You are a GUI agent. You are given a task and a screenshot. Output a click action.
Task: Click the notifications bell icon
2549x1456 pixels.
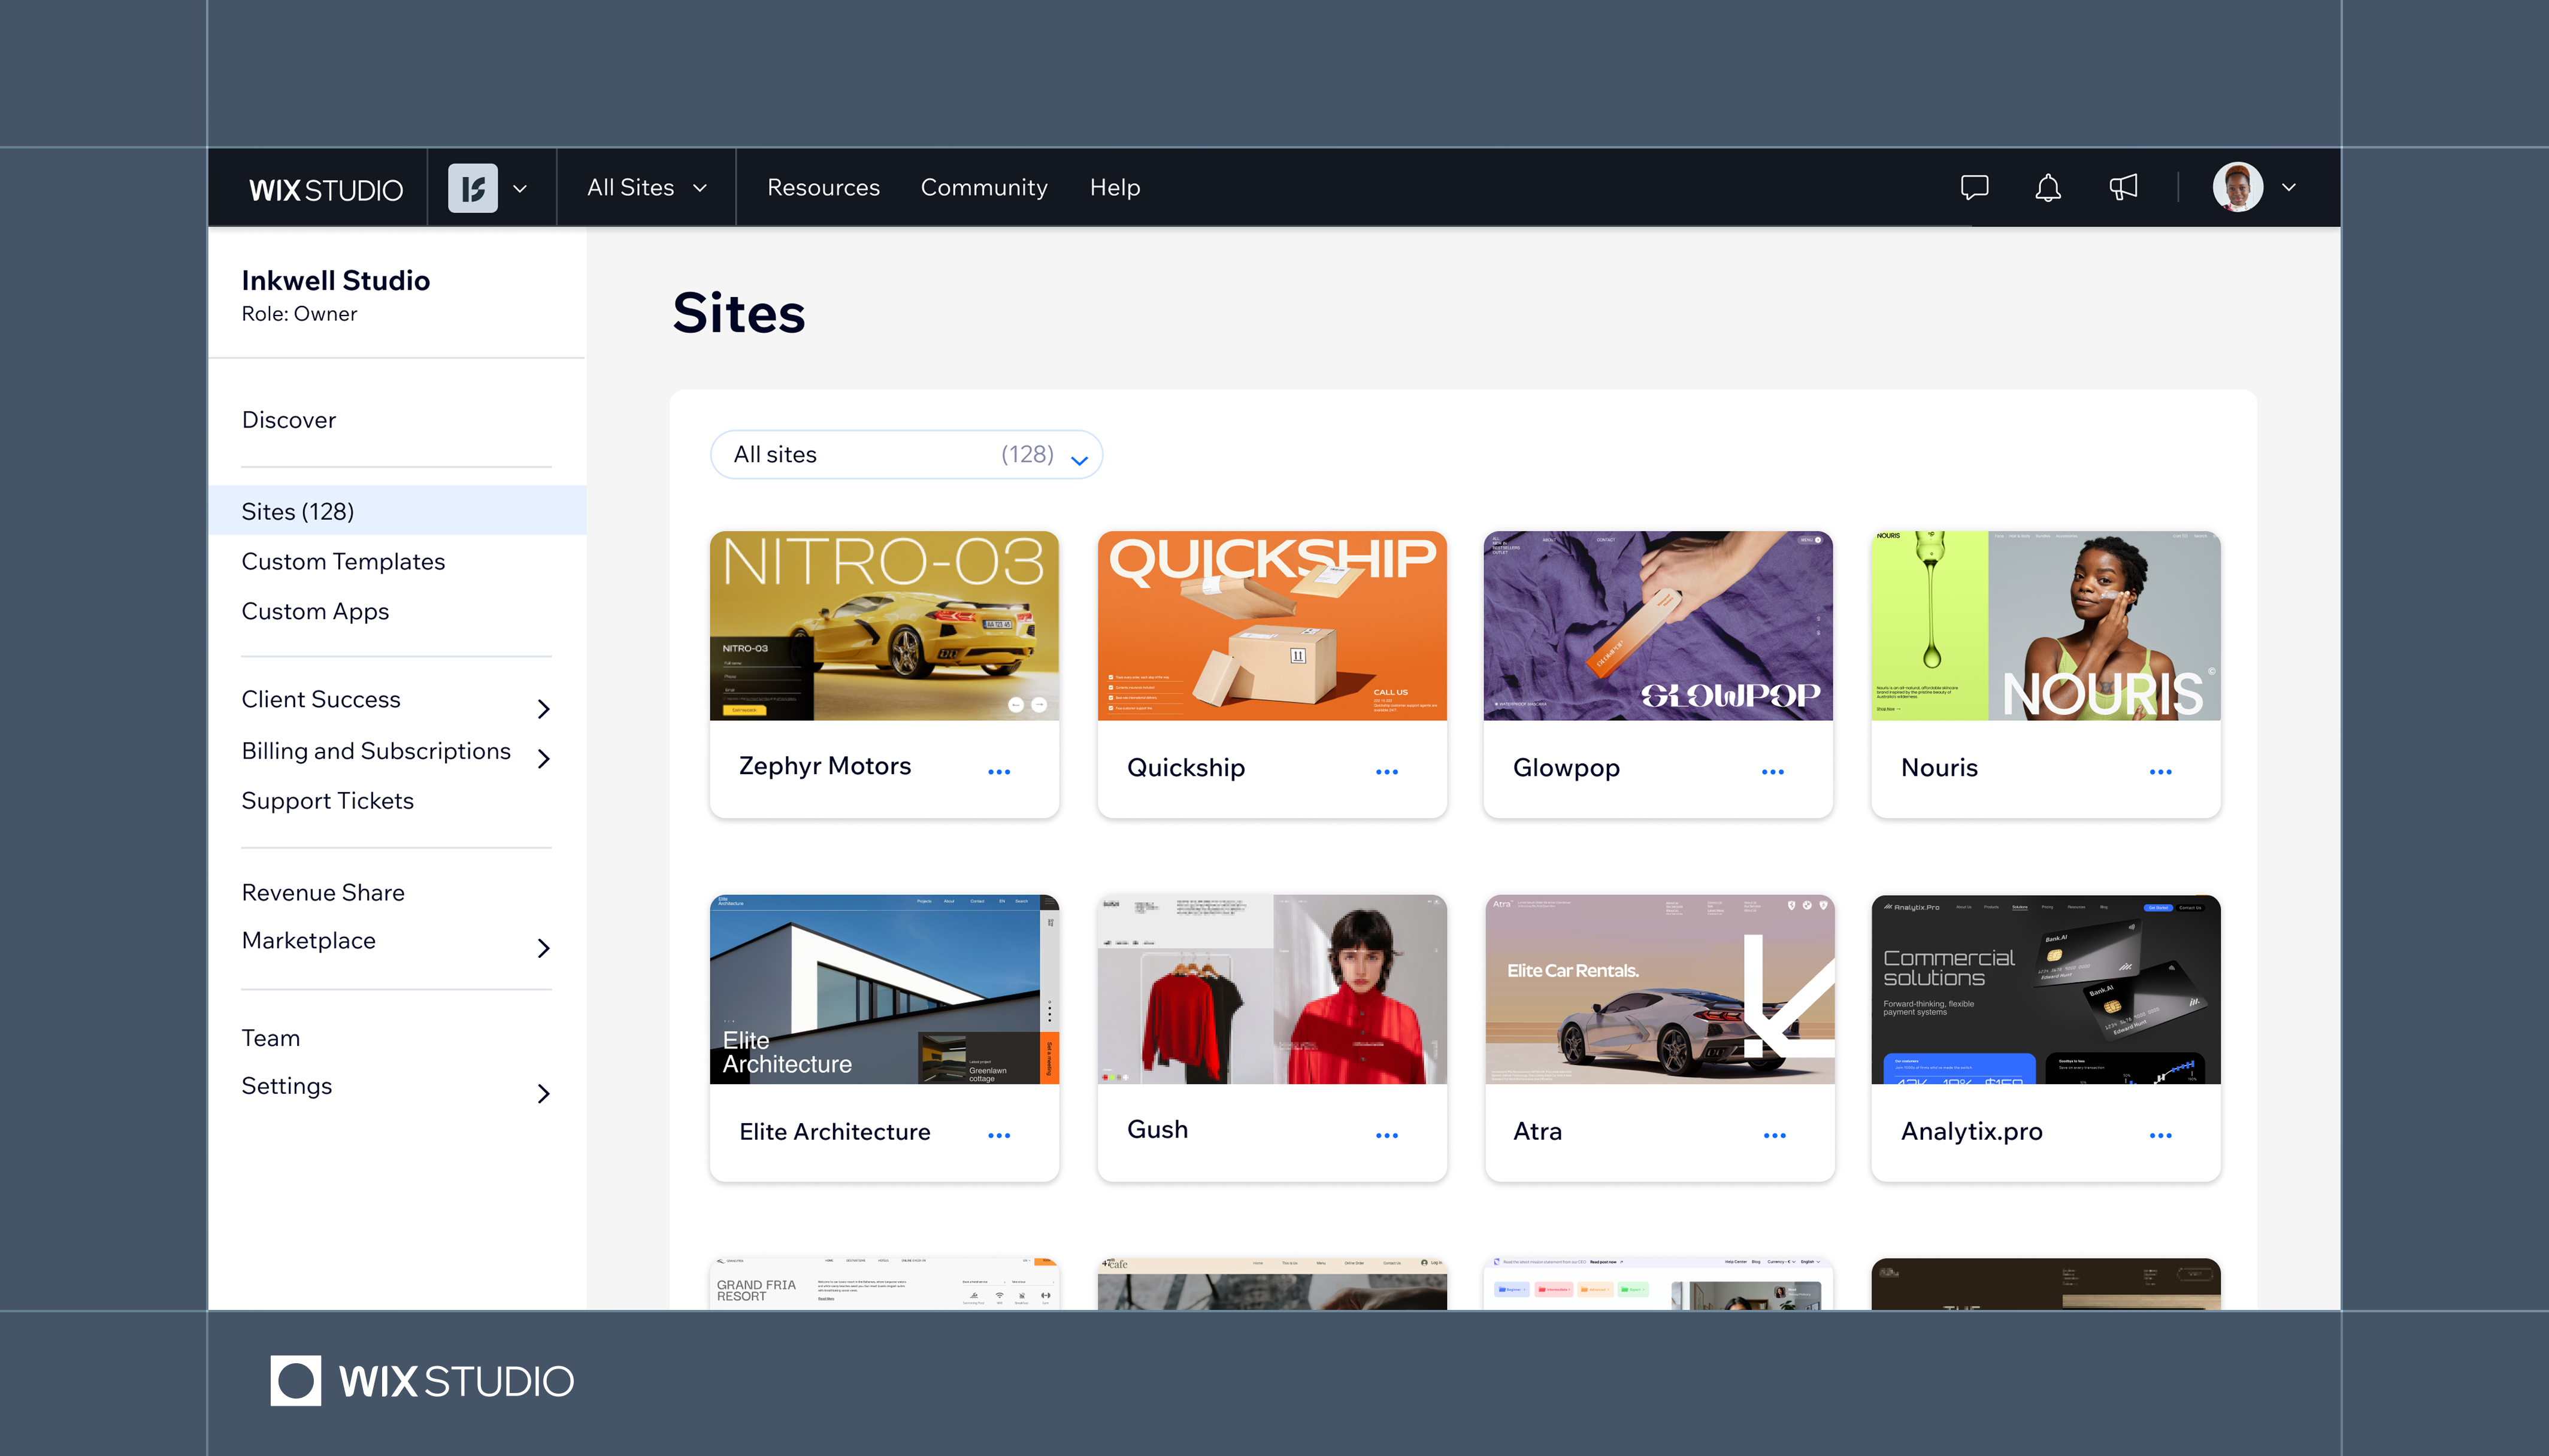(2048, 188)
